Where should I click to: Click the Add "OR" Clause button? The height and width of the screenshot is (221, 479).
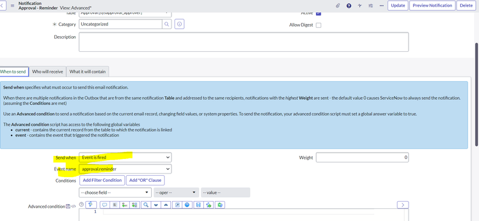click(x=146, y=180)
